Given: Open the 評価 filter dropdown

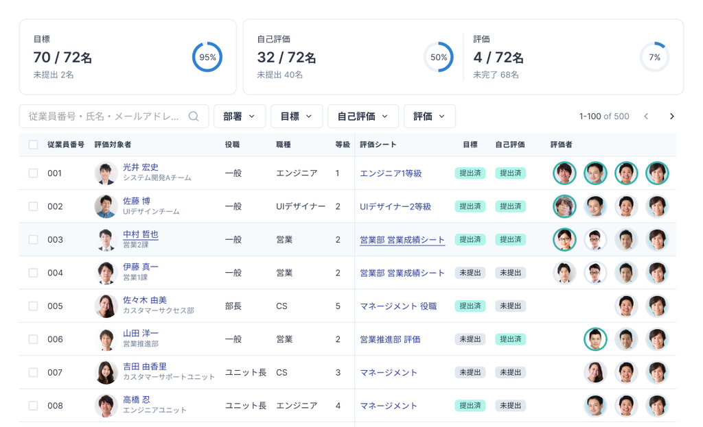Looking at the screenshot, I should (x=429, y=117).
